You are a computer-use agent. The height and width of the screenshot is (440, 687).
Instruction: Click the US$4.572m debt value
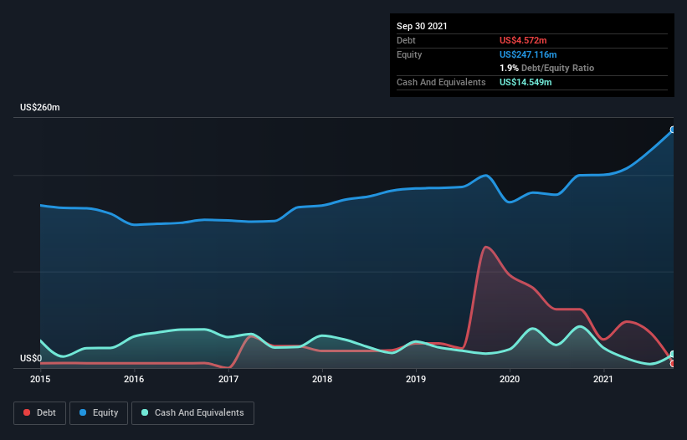(523, 40)
